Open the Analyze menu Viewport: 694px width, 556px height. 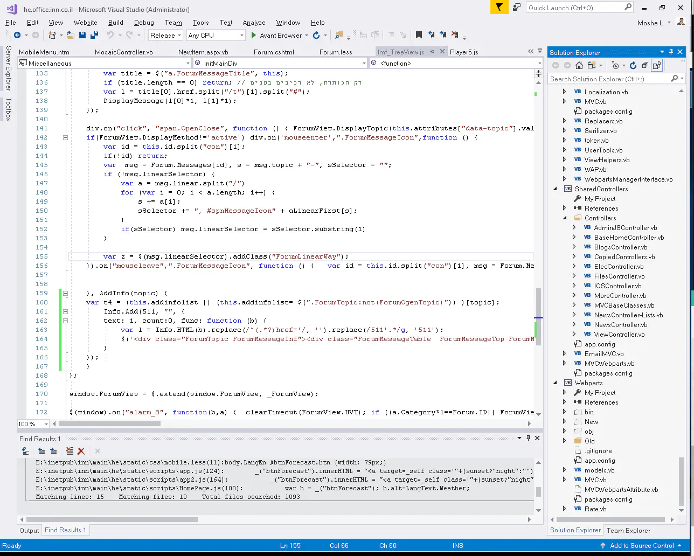[x=254, y=23]
